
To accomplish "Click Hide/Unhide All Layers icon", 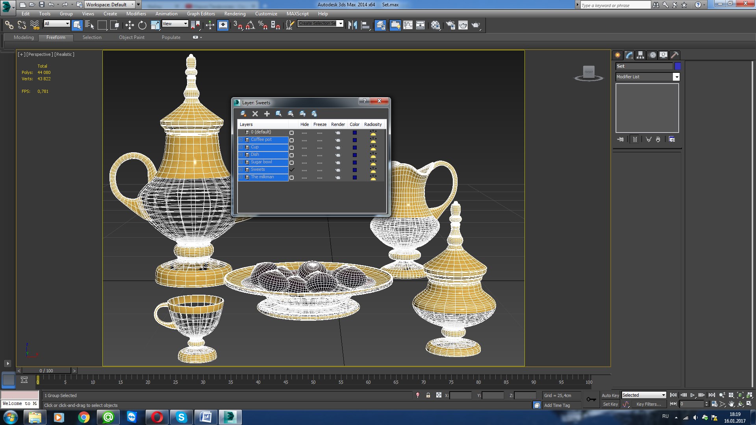I will pyautogui.click(x=302, y=114).
